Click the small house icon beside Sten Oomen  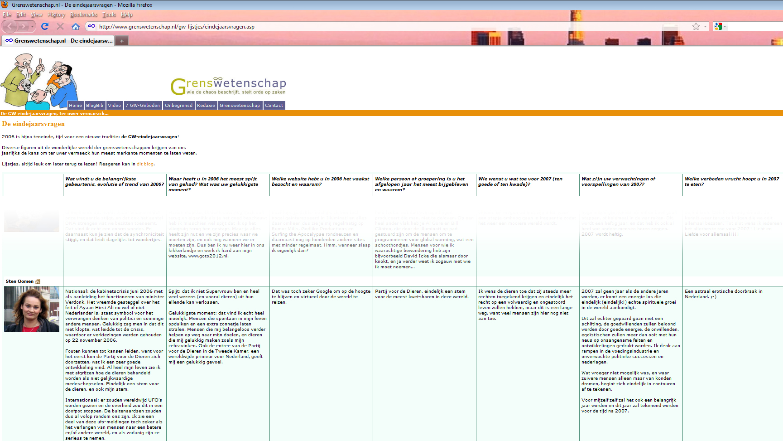(38, 282)
